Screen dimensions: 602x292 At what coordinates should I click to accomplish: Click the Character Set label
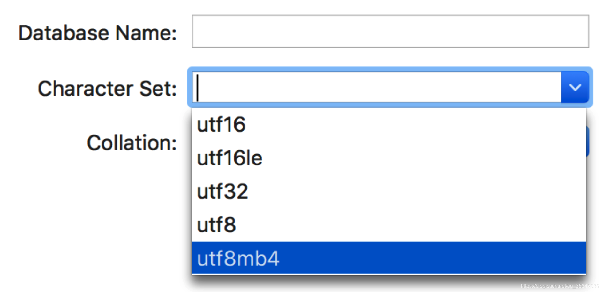coord(107,88)
